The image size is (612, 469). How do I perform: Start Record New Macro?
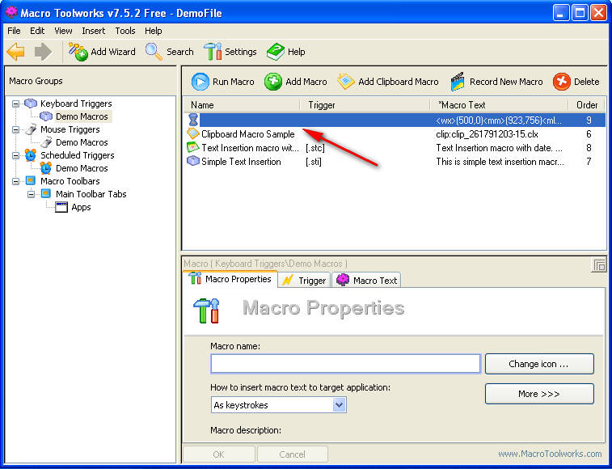point(496,82)
